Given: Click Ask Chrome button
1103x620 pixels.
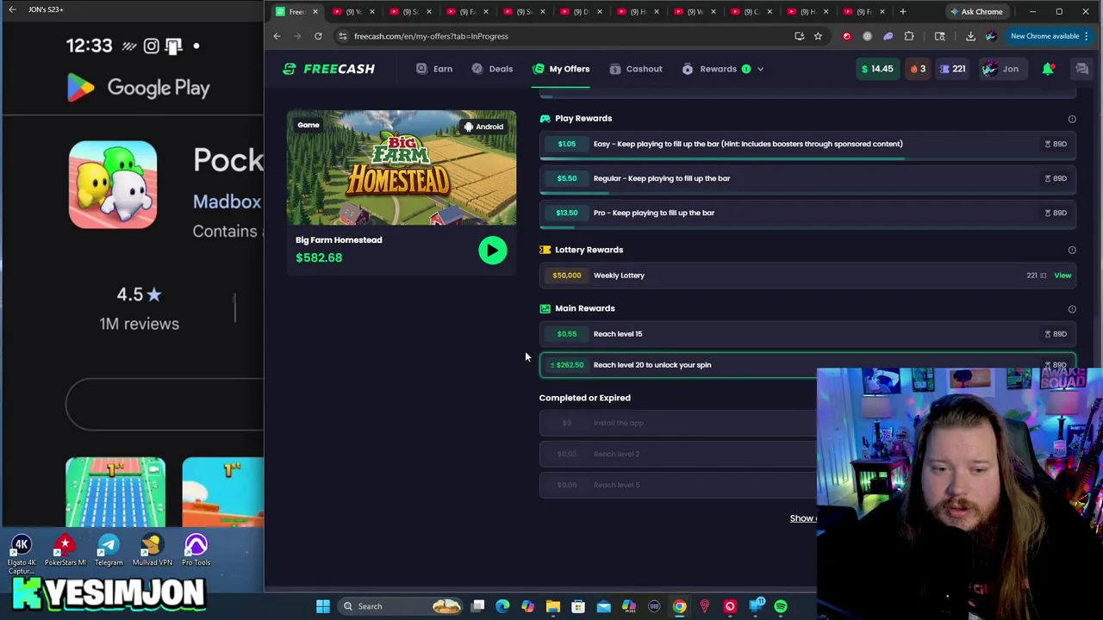Looking at the screenshot, I should 976,11.
